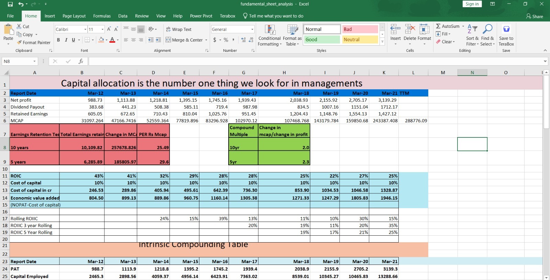Click the Format Painter brush icon
Viewport: 550px width, 280px height.
[20, 43]
